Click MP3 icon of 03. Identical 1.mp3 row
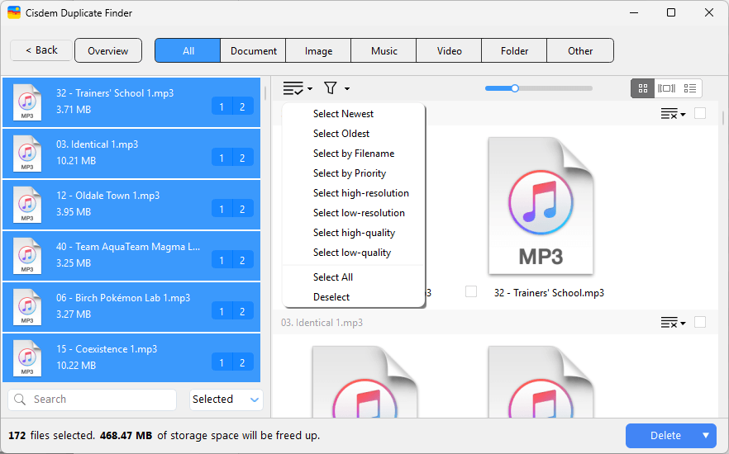 click(x=27, y=154)
